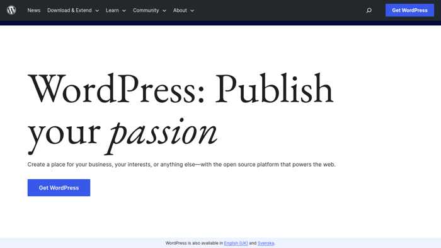Follow the Svenska language link
The height and width of the screenshot is (248, 441).
click(x=265, y=243)
